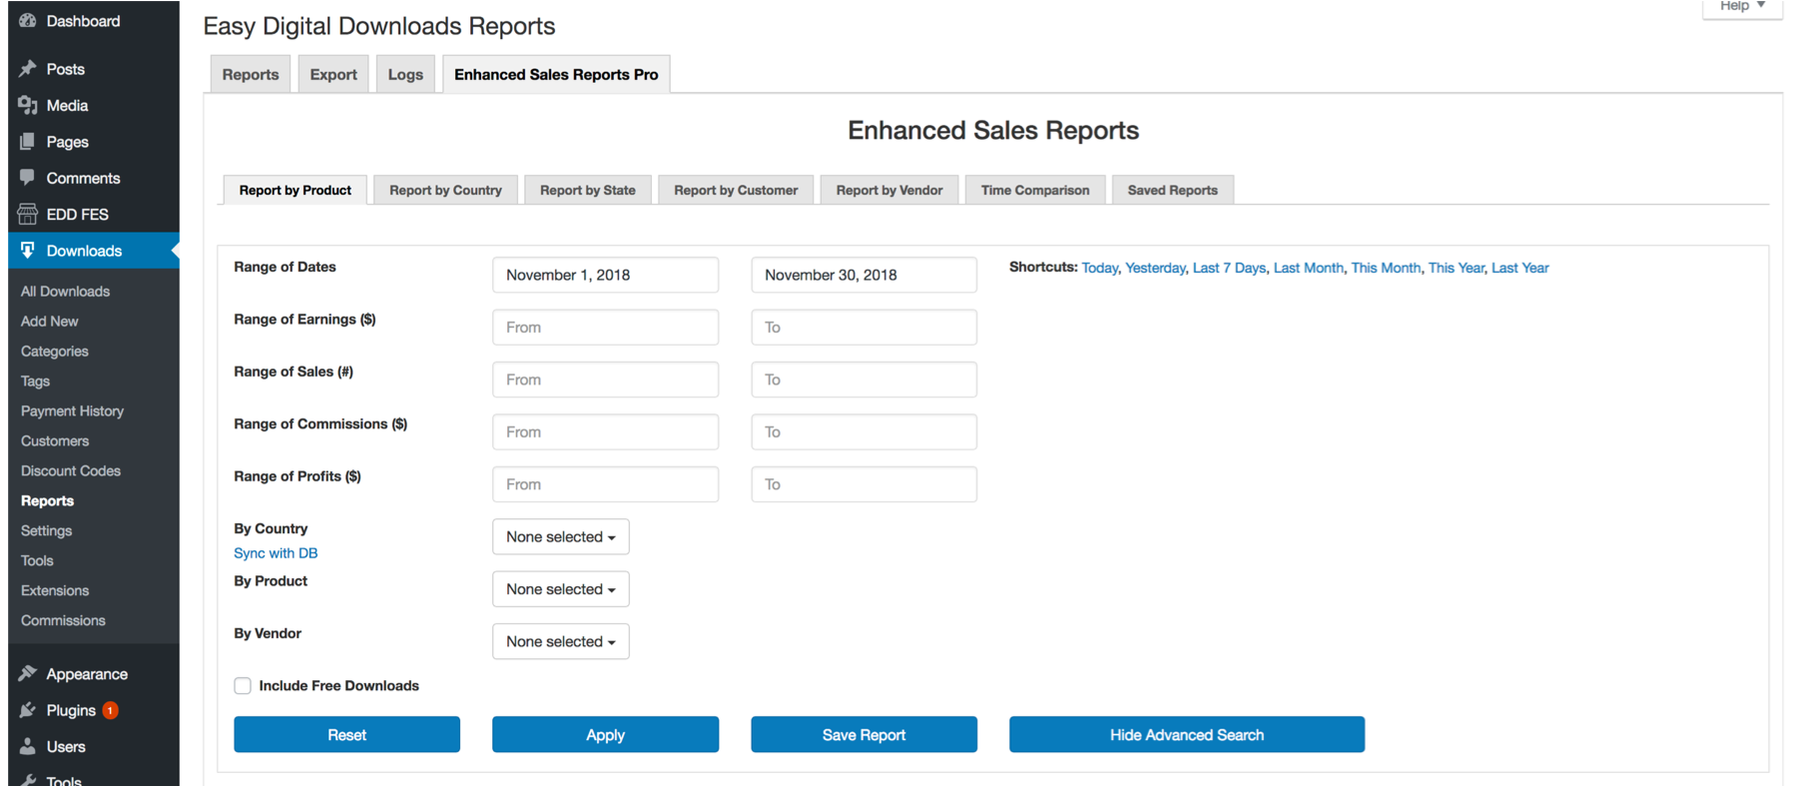Open Time Comparison tab

pos(1035,190)
